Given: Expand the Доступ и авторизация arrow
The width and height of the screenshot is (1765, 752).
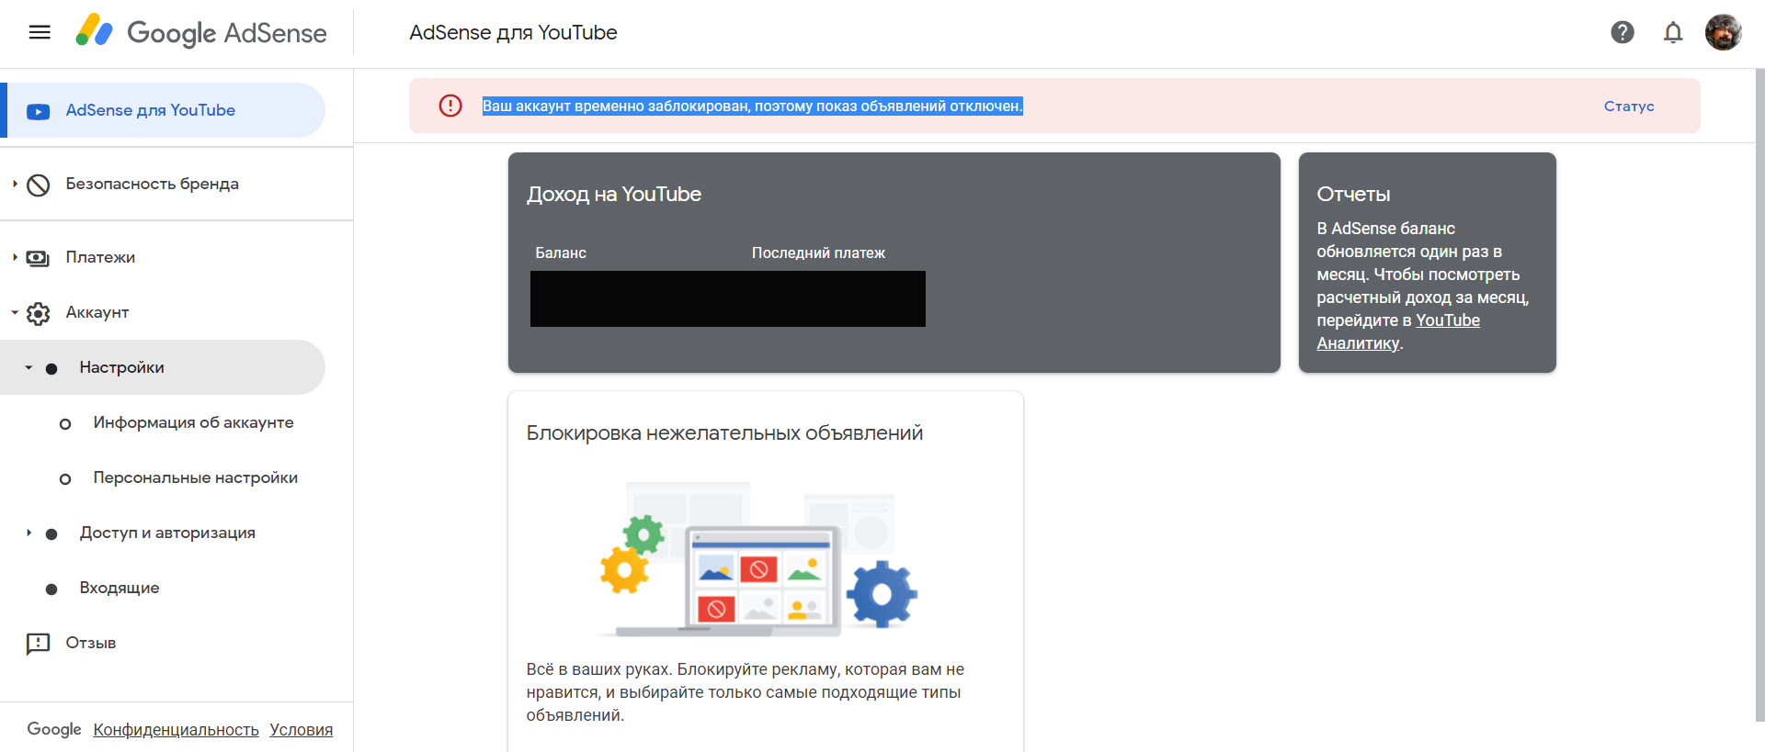Looking at the screenshot, I should click(28, 533).
